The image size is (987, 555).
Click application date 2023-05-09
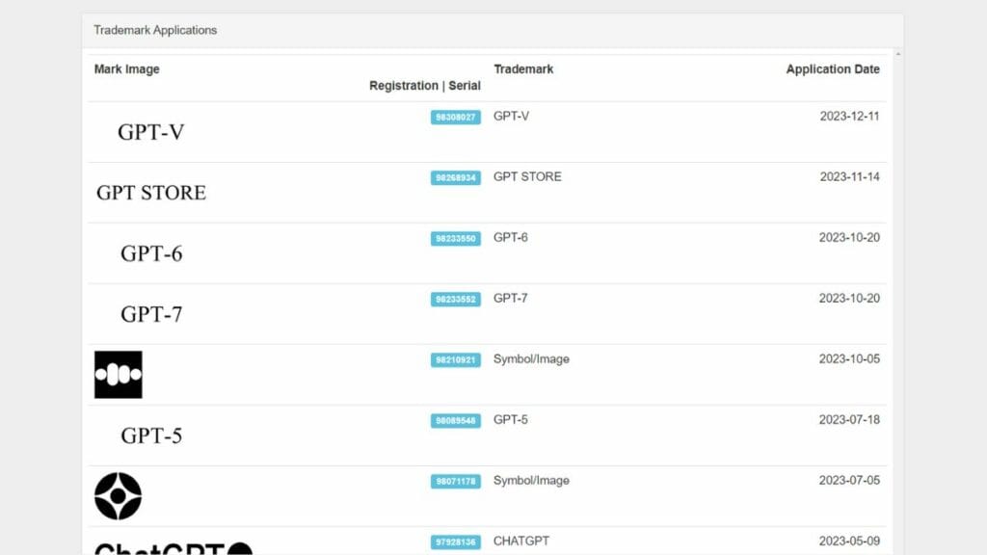(849, 542)
